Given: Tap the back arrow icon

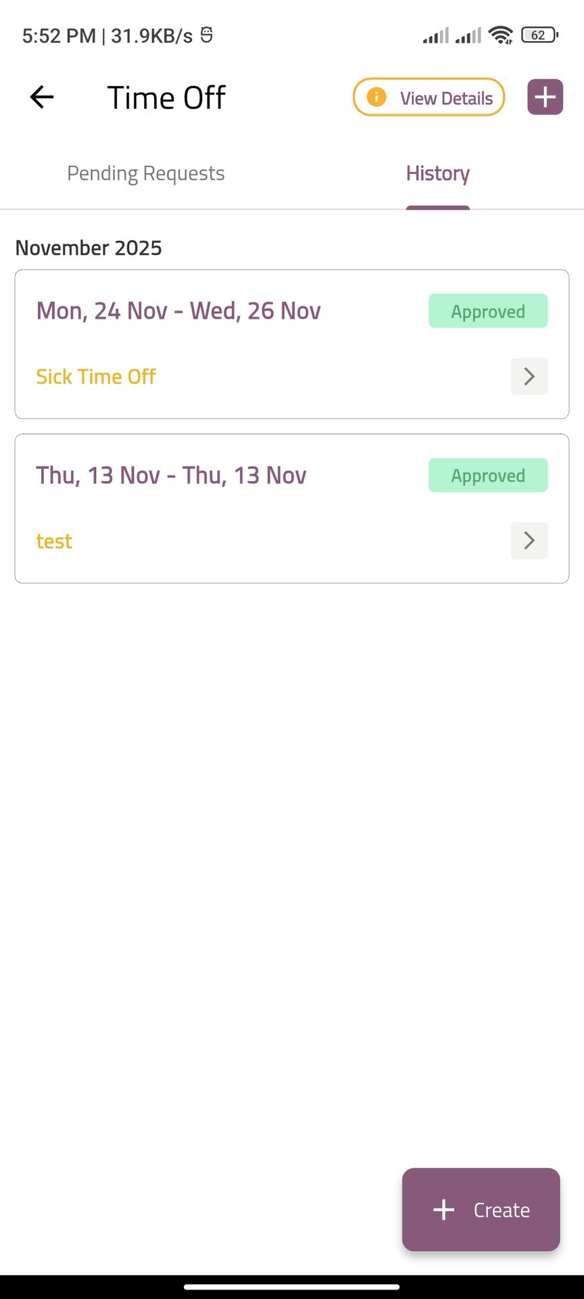Looking at the screenshot, I should pyautogui.click(x=42, y=97).
